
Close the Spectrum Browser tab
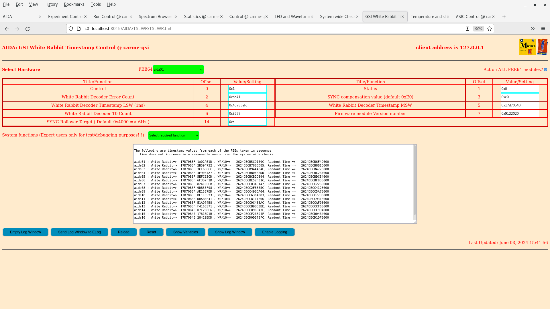click(176, 17)
